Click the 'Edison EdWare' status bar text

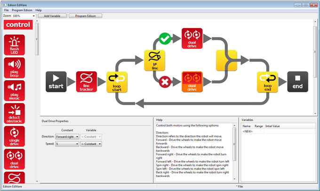coord(12,186)
